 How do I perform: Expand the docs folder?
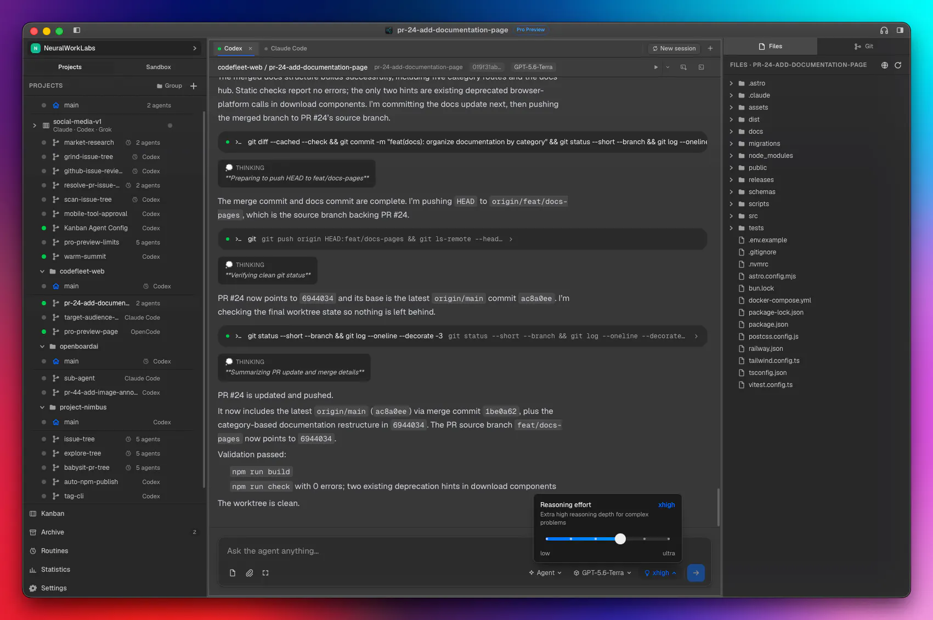tap(731, 132)
